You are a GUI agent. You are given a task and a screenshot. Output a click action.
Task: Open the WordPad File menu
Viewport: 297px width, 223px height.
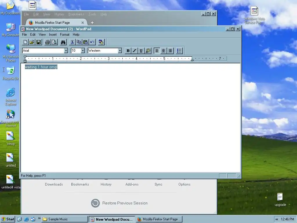24,35
